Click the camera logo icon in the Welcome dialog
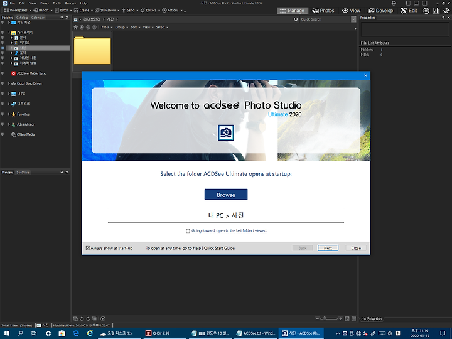 226,132
